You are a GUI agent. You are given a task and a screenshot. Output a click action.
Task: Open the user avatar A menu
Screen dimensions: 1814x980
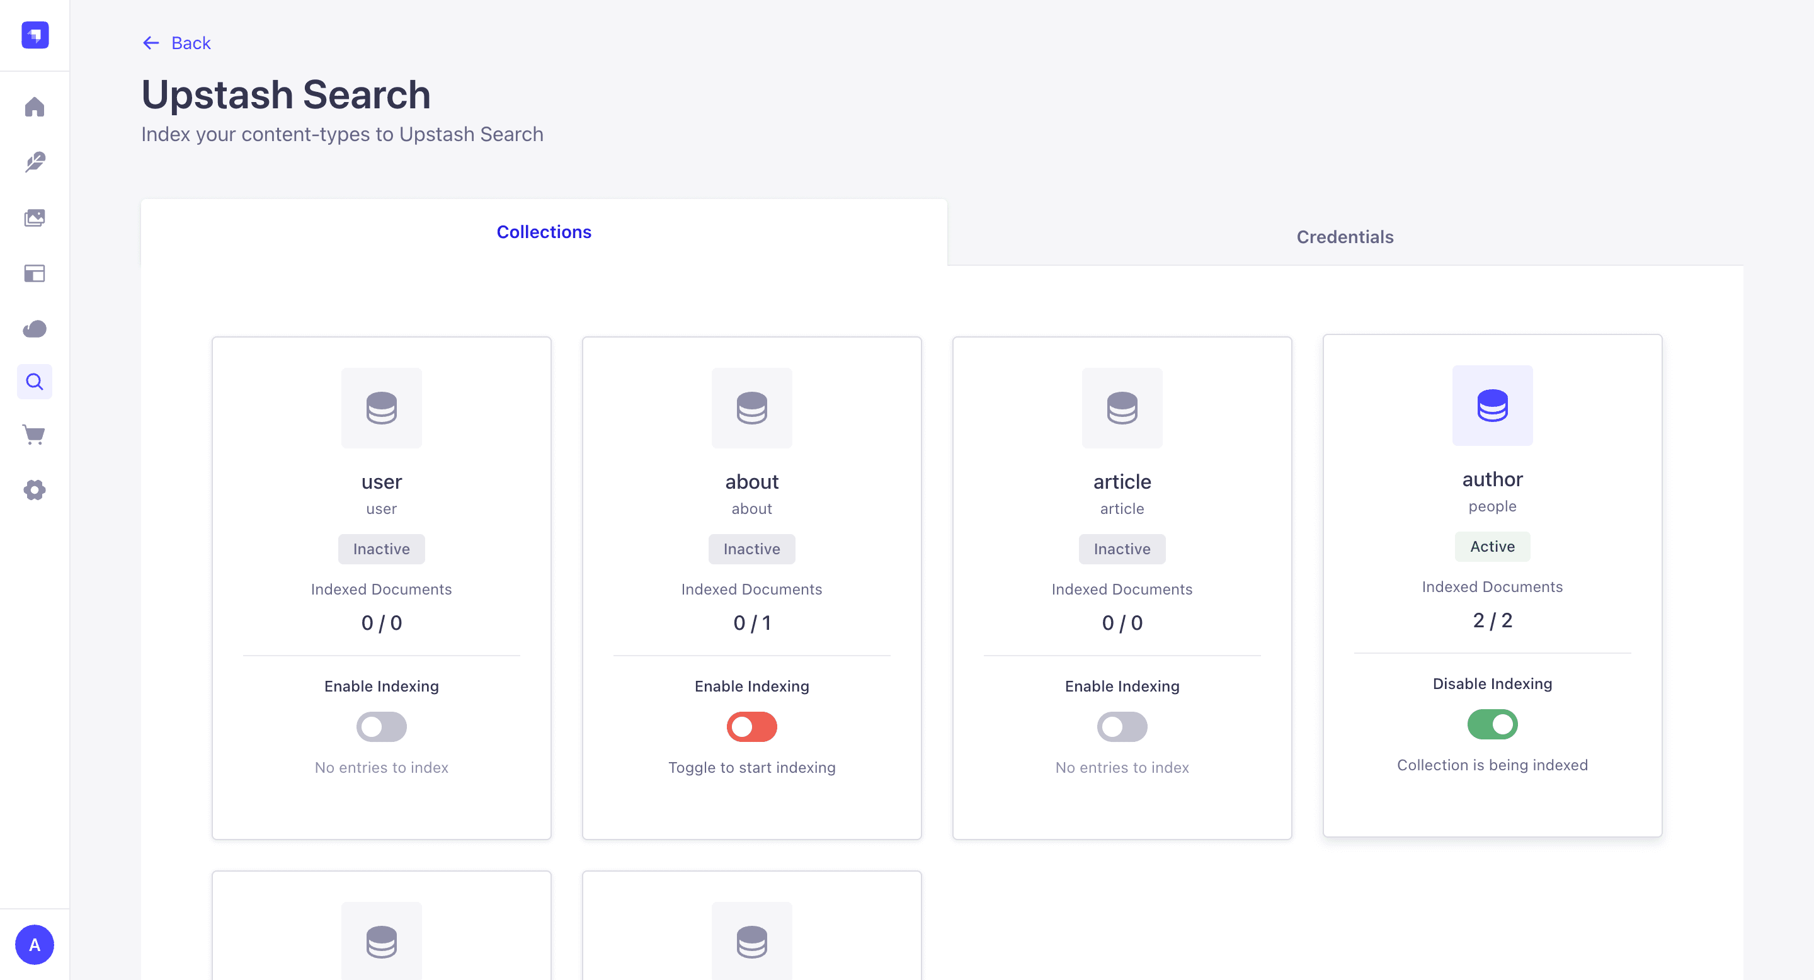(x=35, y=945)
